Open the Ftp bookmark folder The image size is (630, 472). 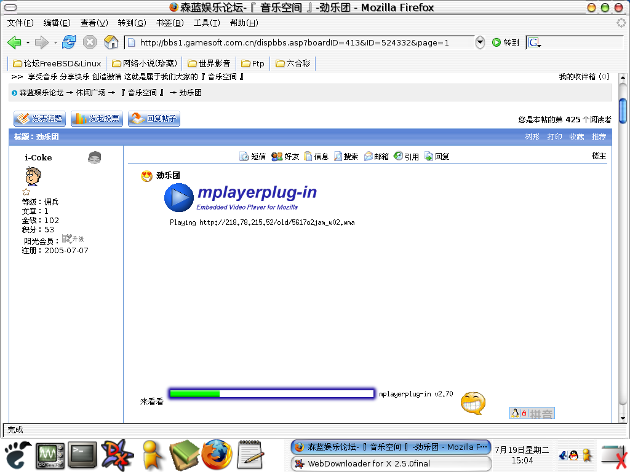click(253, 63)
